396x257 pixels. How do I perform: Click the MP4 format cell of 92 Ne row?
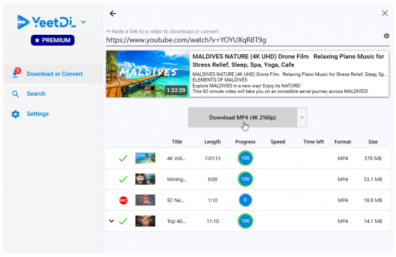(343, 200)
